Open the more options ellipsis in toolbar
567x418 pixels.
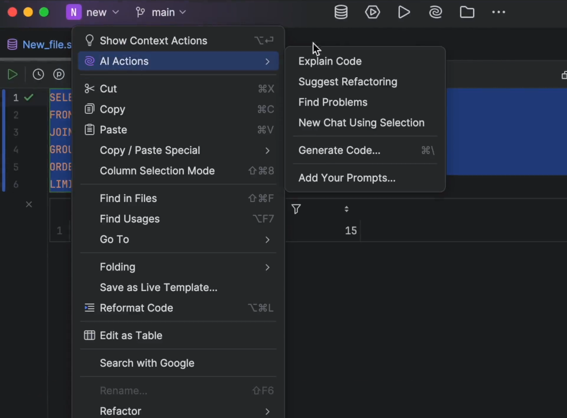tap(498, 12)
